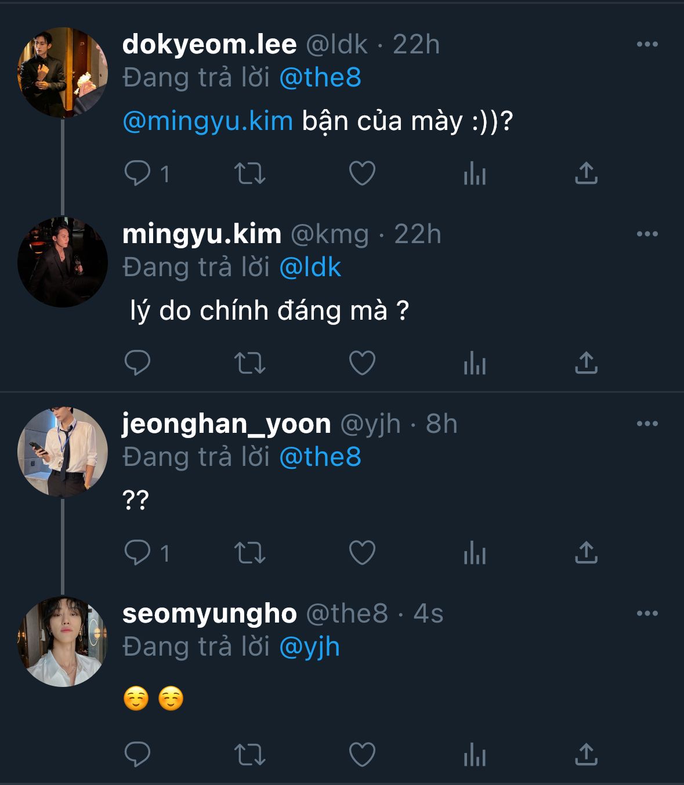Open more options on jeonghan_yoon's tweet
Image resolution: width=684 pixels, height=785 pixels.
(647, 424)
